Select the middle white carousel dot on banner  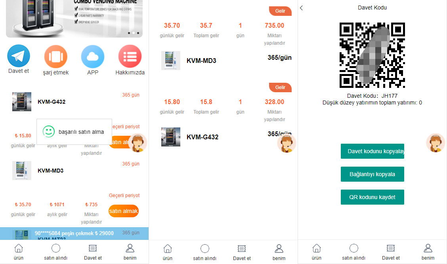[134, 33]
